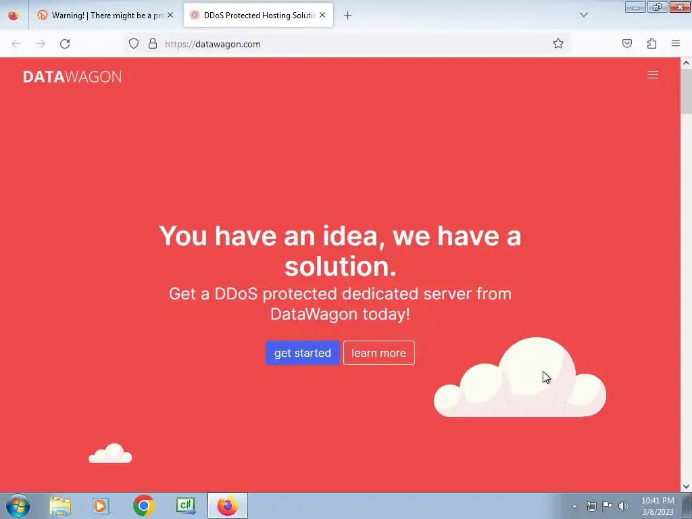Reload the page with the refresh icon
Viewport: 692px width, 519px height.
click(65, 44)
